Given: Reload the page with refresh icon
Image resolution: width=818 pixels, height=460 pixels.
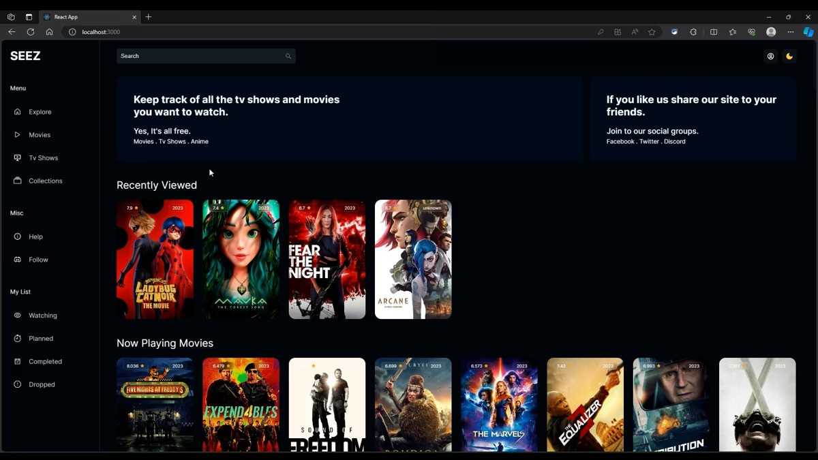Looking at the screenshot, I should pos(31,32).
